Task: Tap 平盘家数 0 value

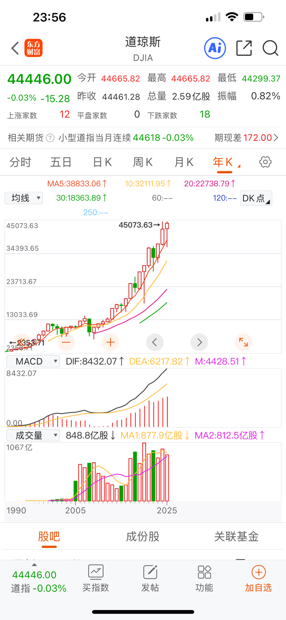Action: pos(137,114)
